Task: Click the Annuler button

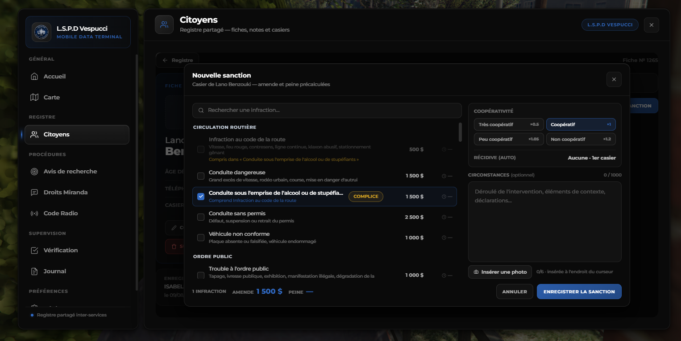Action: click(x=515, y=292)
